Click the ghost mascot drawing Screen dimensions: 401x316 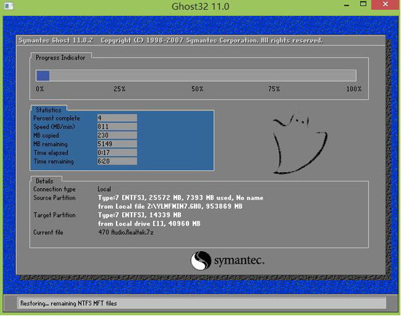[300, 144]
